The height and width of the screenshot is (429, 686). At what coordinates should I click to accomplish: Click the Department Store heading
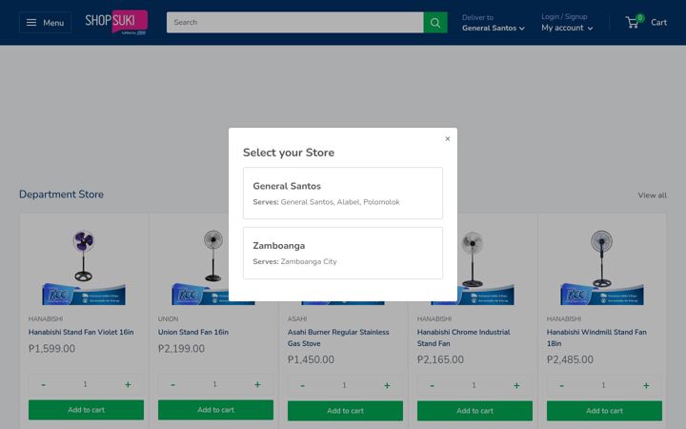(x=61, y=194)
